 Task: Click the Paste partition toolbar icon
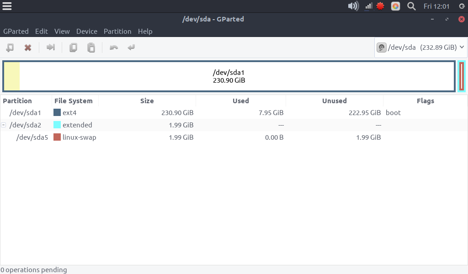(91, 47)
